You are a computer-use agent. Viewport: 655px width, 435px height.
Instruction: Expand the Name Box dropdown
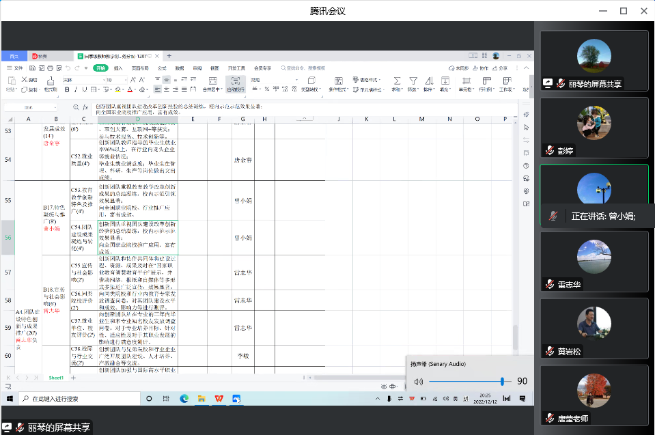coord(55,107)
